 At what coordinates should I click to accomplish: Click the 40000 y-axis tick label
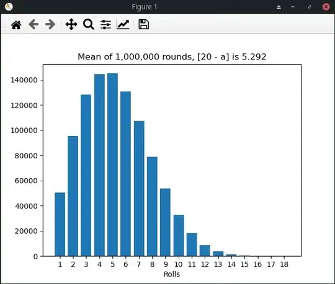(x=26, y=206)
